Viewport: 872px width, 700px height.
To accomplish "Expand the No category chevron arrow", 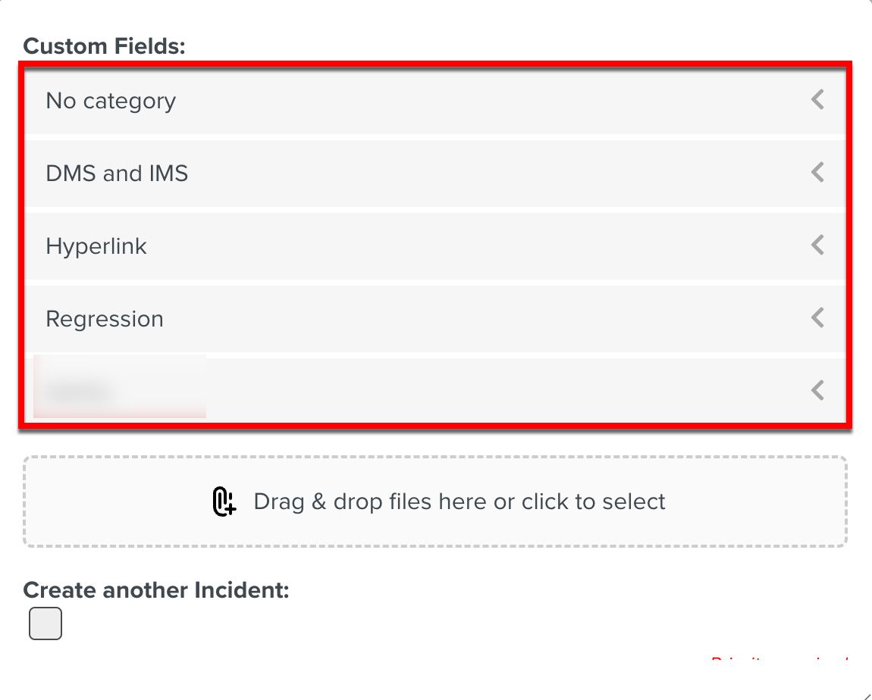I will pos(817,100).
